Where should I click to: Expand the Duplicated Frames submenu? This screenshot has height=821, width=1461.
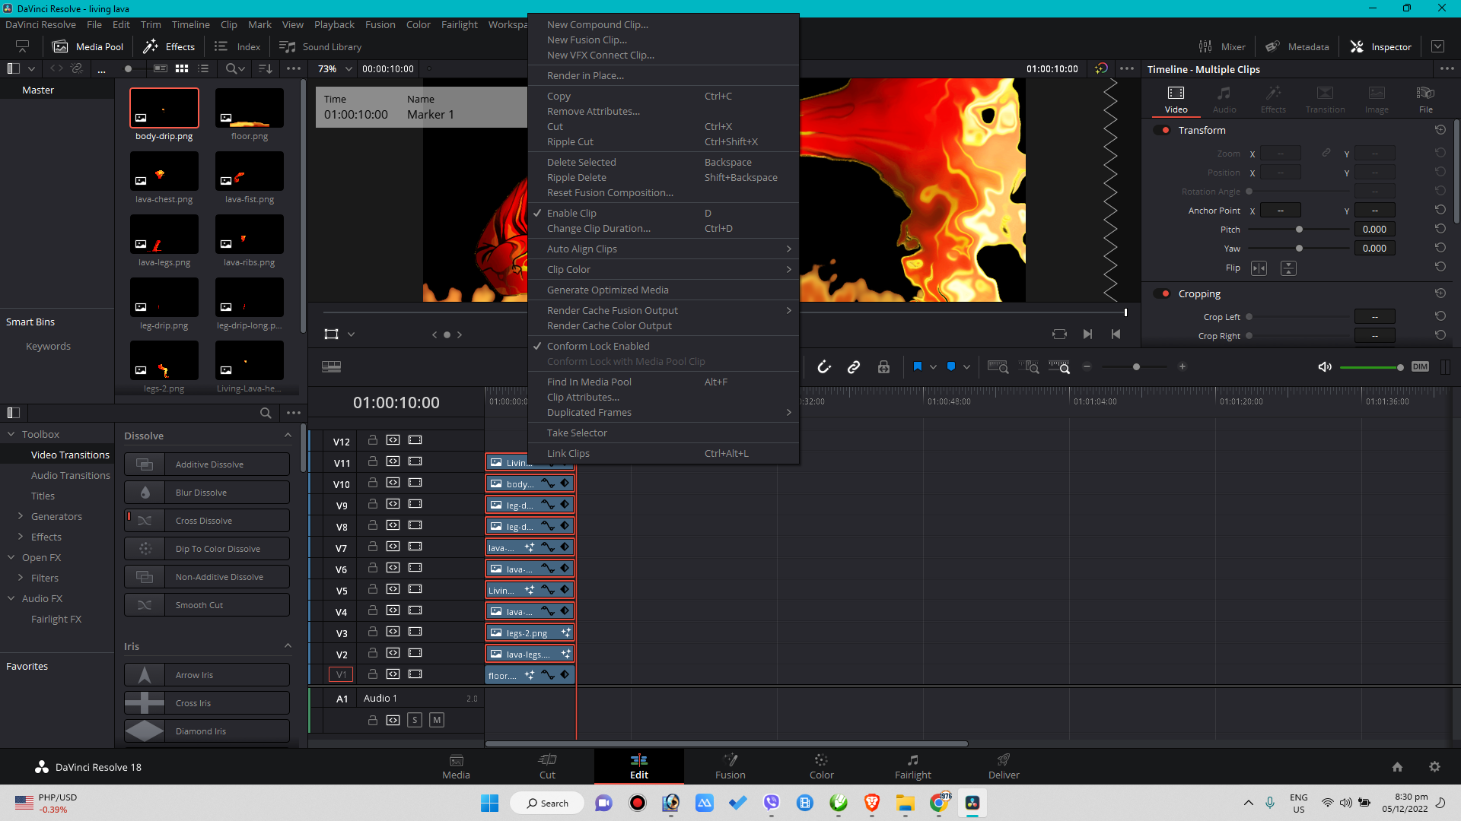tap(664, 412)
